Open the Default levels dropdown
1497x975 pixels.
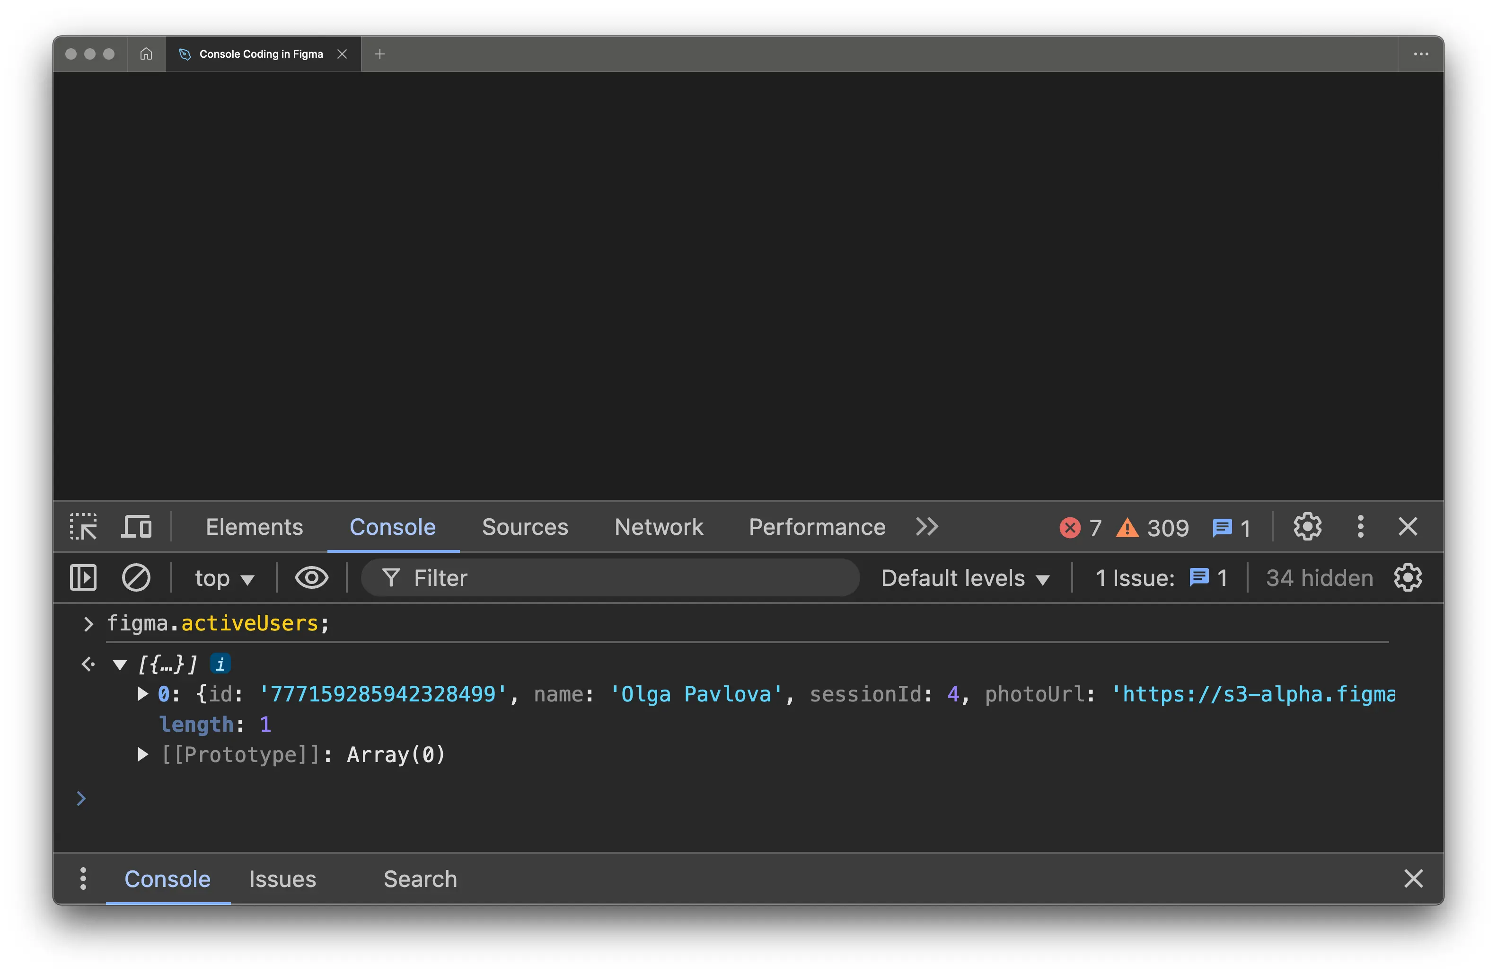point(966,579)
